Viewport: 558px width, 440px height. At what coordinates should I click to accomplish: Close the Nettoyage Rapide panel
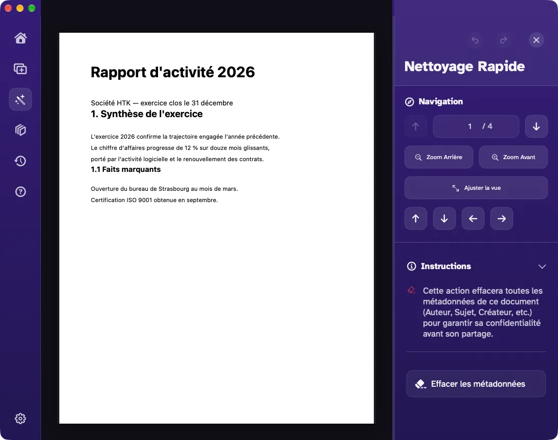coord(537,40)
